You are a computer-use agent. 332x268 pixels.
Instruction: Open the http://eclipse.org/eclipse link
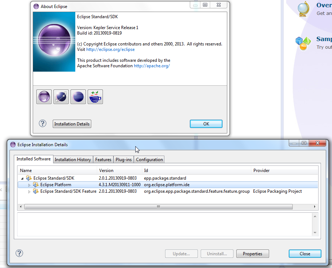pos(110,49)
